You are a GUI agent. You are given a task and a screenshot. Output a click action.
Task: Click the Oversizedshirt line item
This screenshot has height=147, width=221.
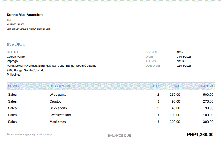60,115
